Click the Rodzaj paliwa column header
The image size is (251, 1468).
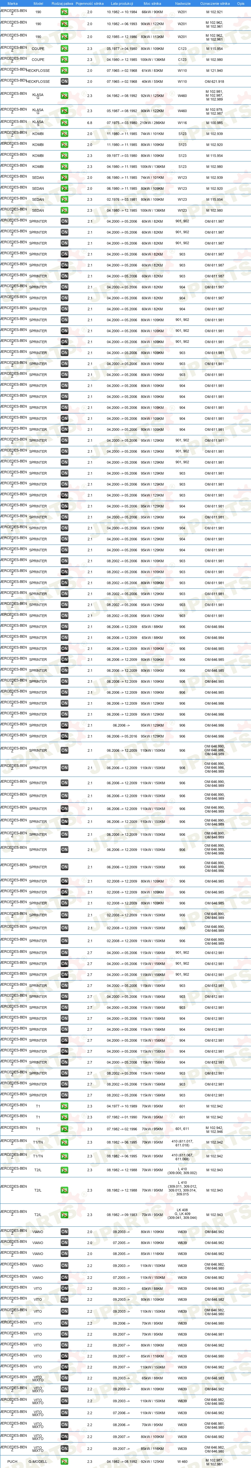click(x=63, y=4)
